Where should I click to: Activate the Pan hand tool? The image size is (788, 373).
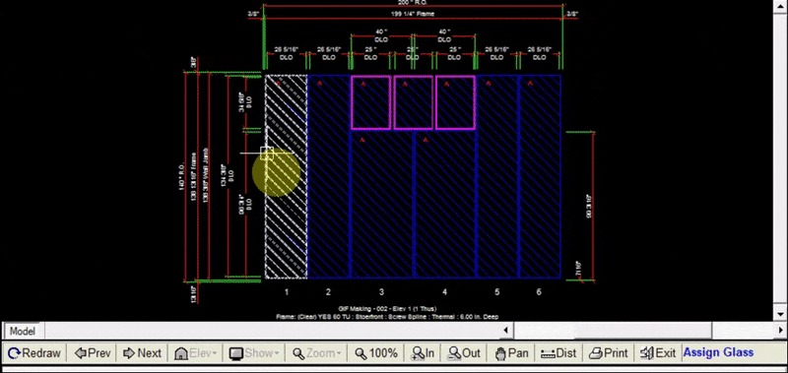(511, 353)
